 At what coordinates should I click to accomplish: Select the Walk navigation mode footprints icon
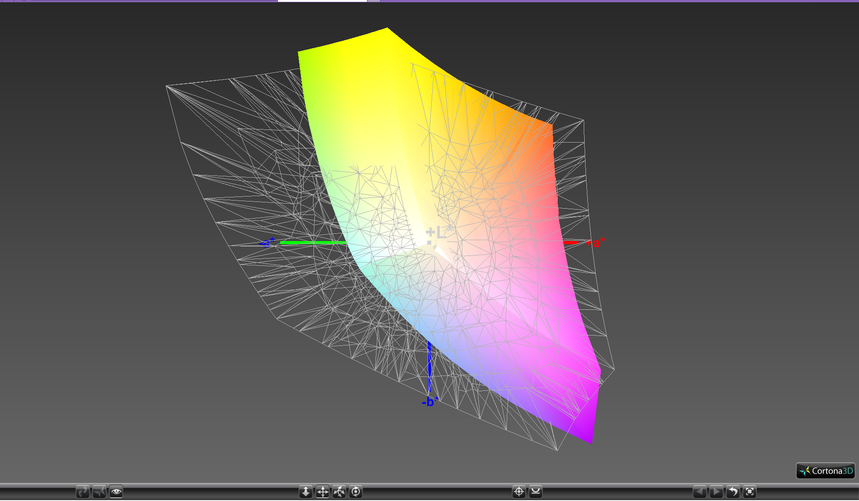(83, 492)
